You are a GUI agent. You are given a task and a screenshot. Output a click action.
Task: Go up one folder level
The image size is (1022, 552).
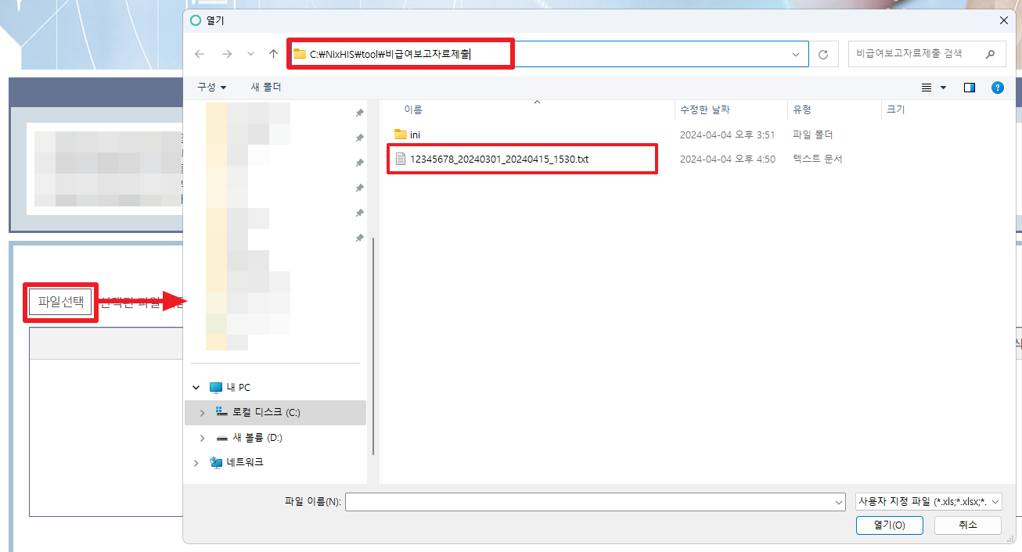pos(273,54)
